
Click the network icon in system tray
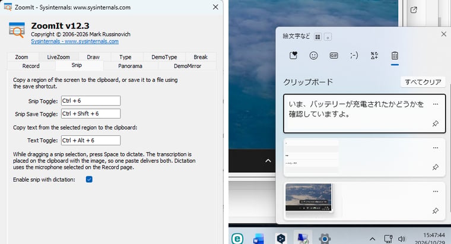[388, 239]
